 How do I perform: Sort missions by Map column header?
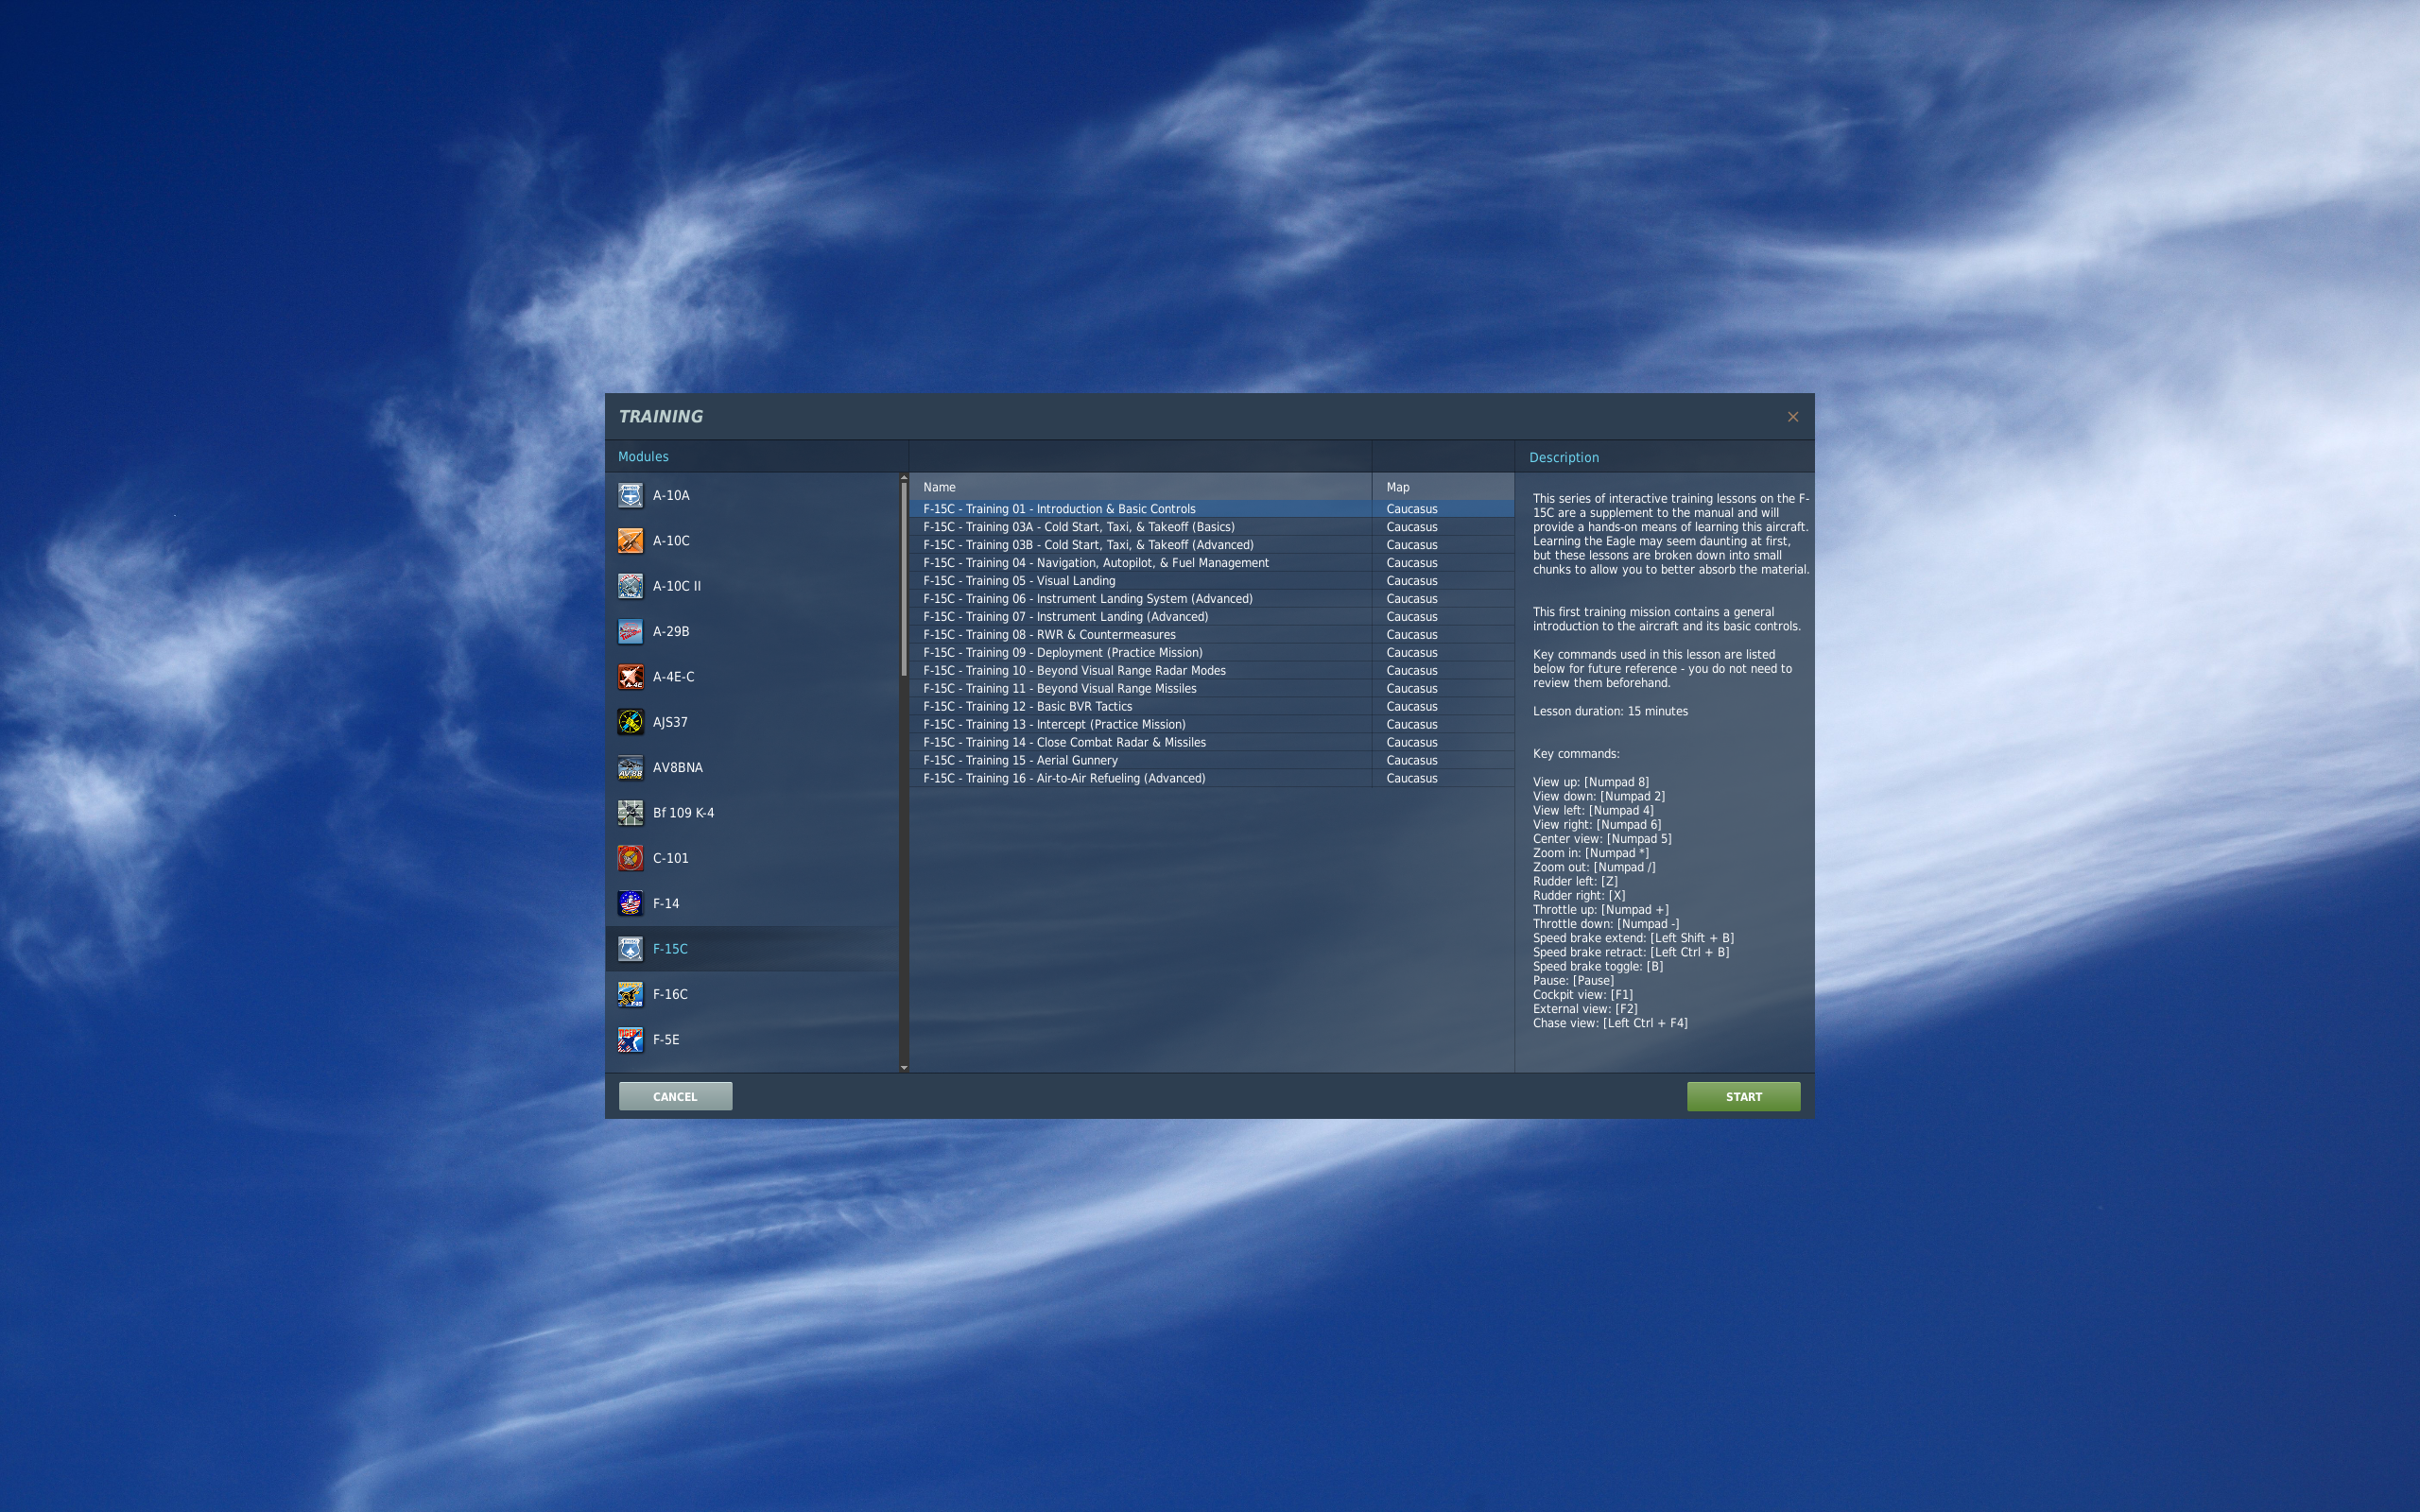point(1442,487)
